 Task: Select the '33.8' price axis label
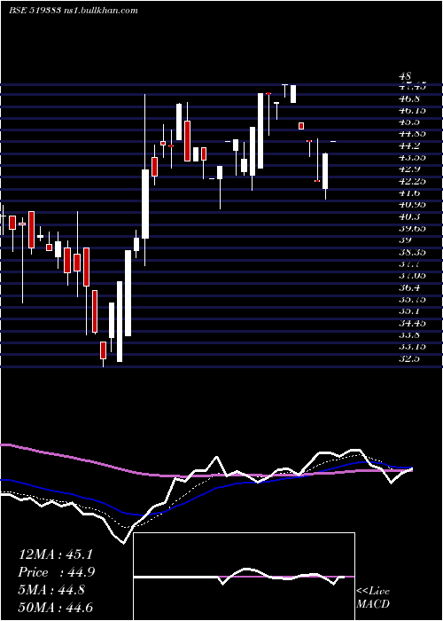tap(409, 334)
